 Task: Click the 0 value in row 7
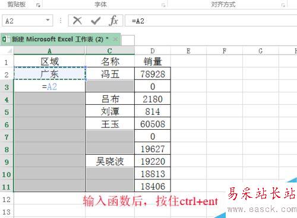(153, 136)
